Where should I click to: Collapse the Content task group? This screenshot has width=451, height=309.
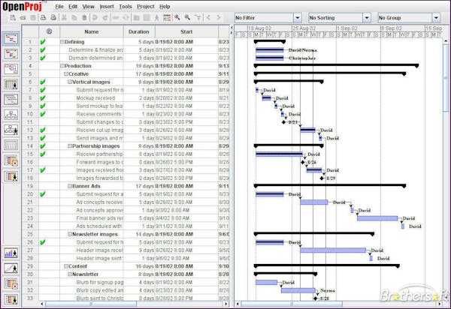(66, 266)
